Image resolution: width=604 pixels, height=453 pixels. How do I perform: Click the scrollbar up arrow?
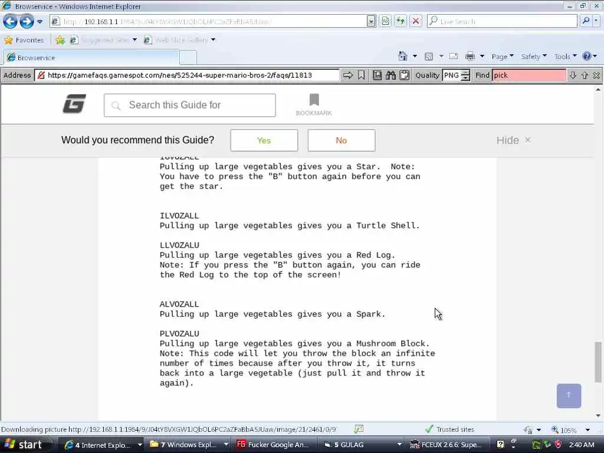click(598, 90)
